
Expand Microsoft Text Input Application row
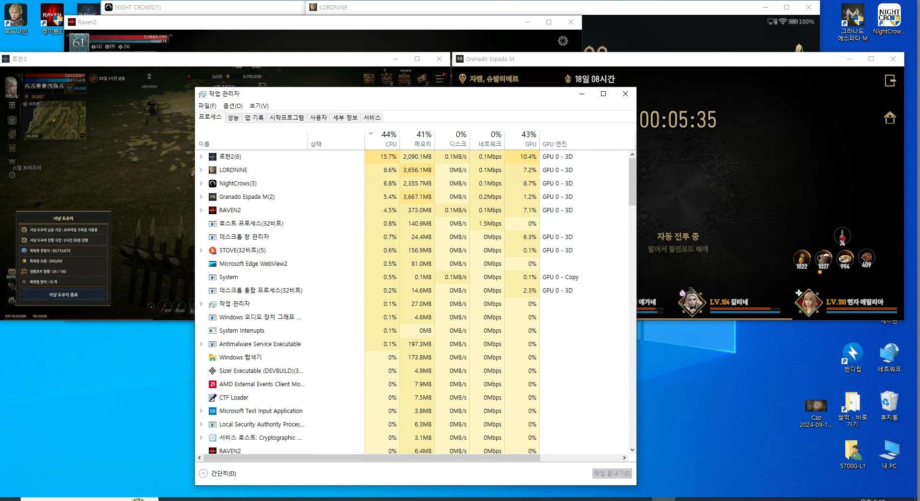[201, 411]
